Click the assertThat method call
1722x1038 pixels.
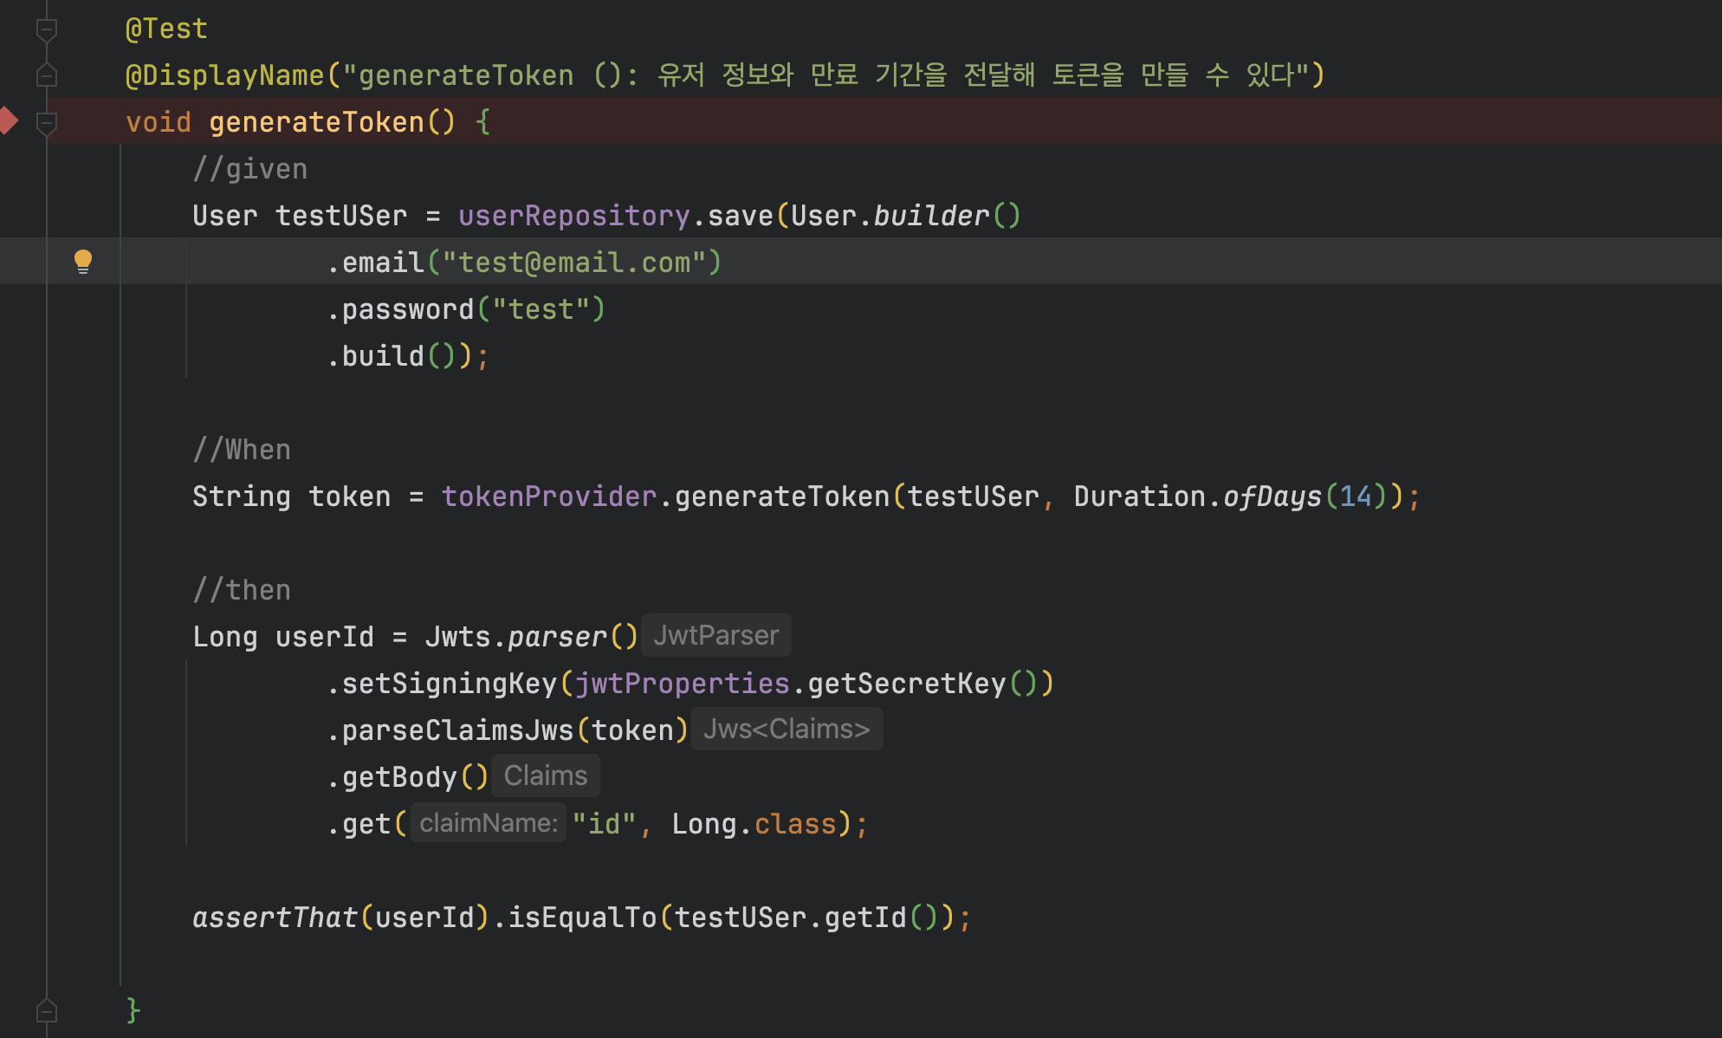275,918
